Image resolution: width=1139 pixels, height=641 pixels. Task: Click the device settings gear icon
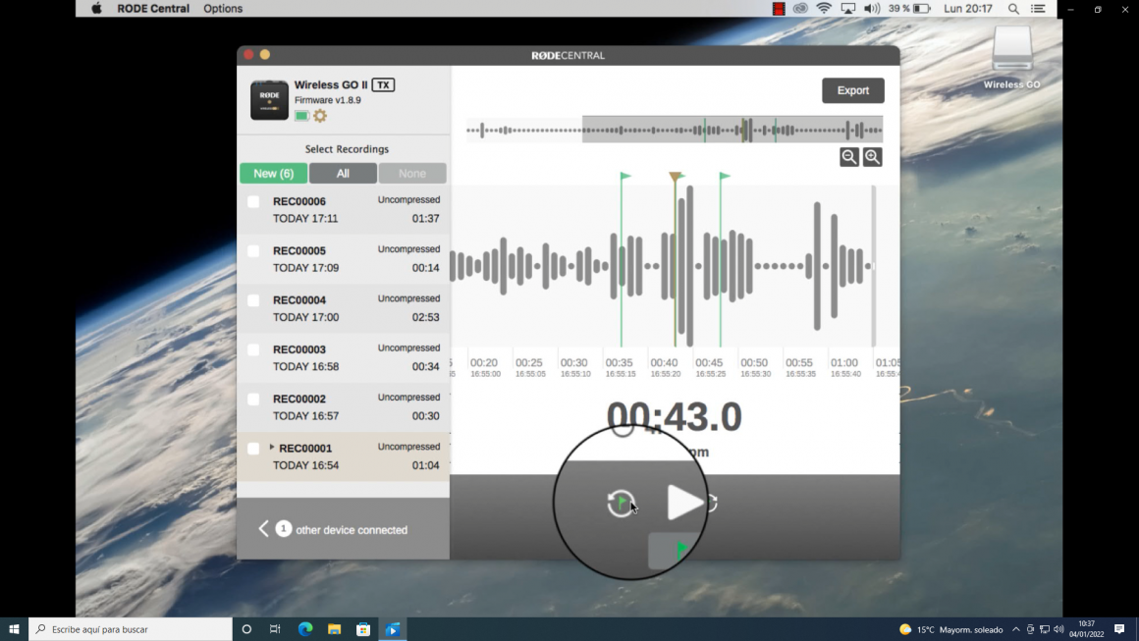(320, 116)
